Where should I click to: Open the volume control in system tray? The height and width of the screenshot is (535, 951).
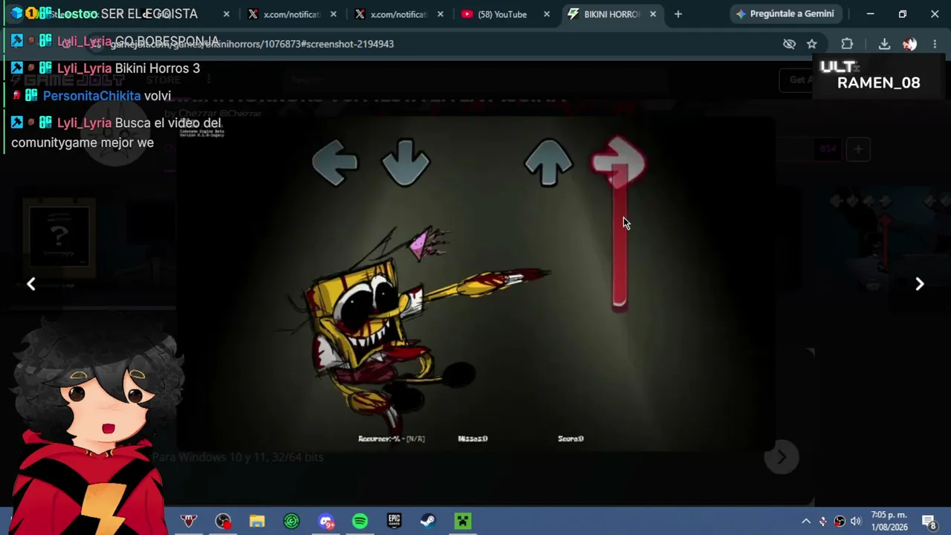pyautogui.click(x=856, y=521)
